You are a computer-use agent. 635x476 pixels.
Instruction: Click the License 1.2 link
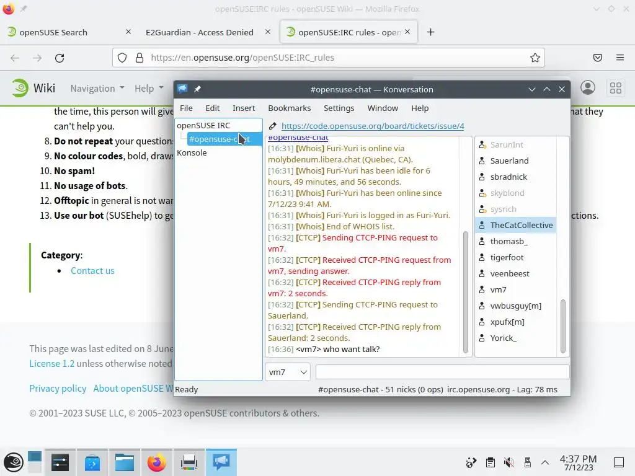click(x=51, y=363)
